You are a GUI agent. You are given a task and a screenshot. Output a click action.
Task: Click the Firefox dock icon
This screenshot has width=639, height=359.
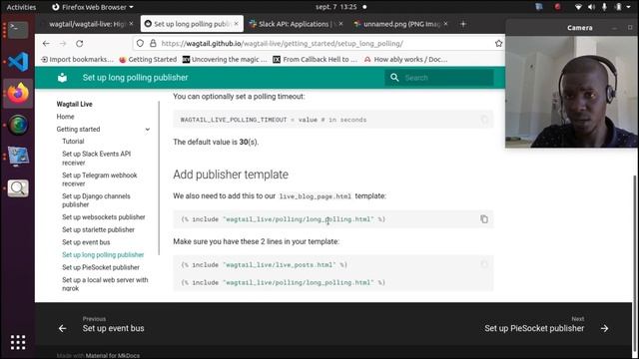(x=18, y=93)
